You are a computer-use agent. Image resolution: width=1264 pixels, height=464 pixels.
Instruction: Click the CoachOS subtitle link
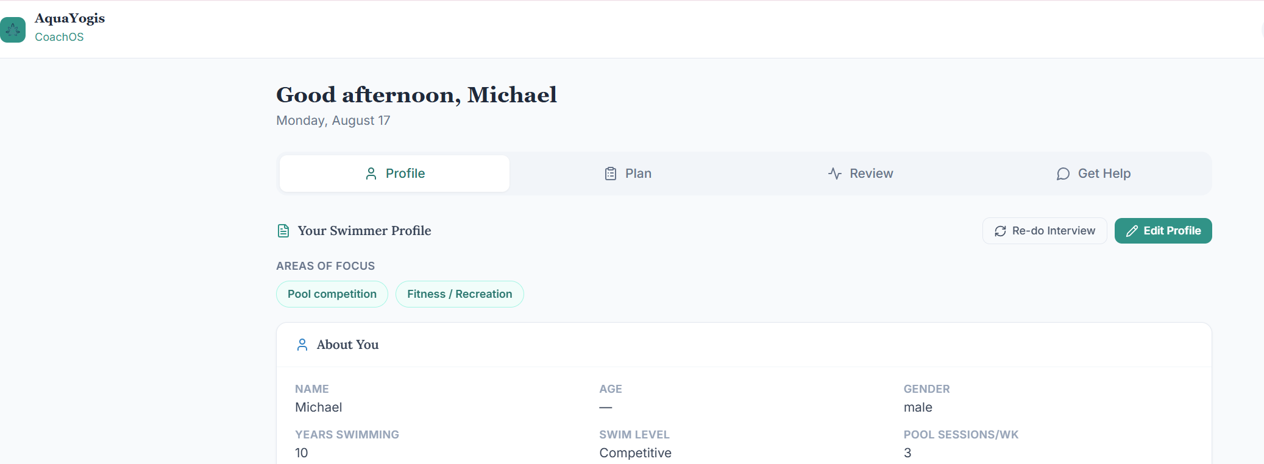(59, 37)
